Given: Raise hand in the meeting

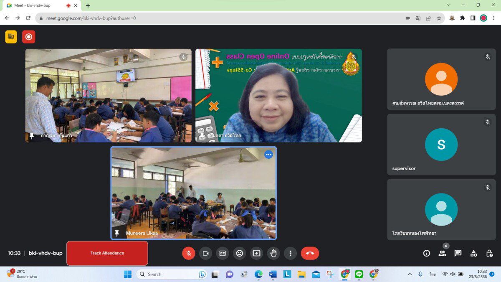Looking at the screenshot, I should tap(273, 253).
